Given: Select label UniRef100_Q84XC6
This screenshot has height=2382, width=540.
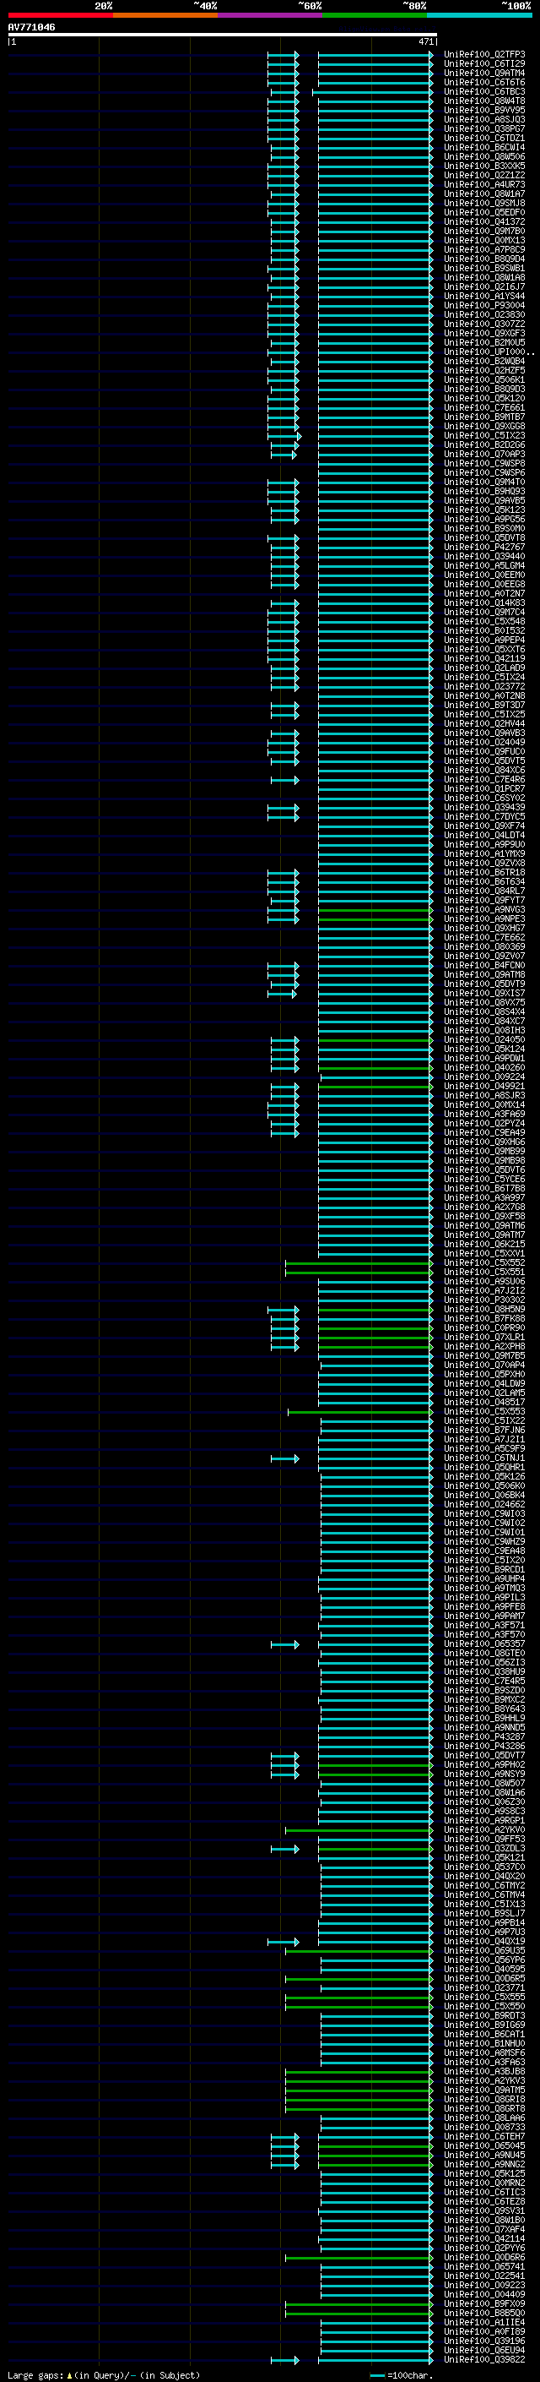Looking at the screenshot, I should (x=483, y=771).
